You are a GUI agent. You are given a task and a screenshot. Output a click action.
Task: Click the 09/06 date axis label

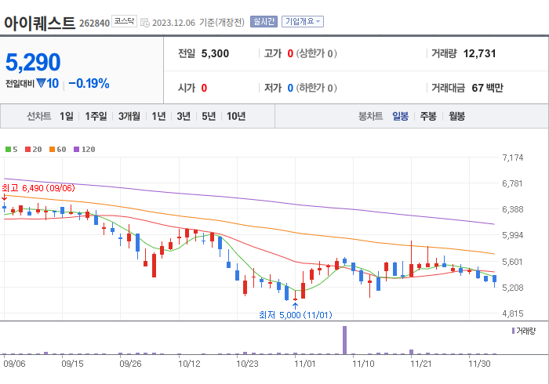14,364
